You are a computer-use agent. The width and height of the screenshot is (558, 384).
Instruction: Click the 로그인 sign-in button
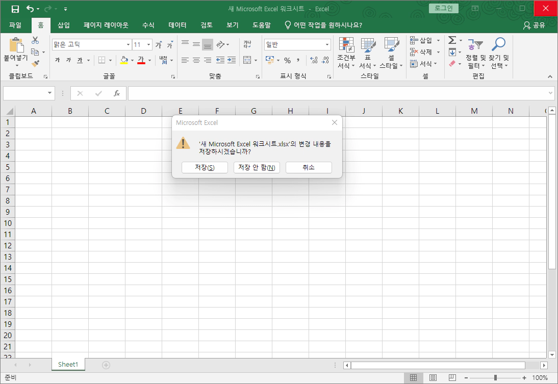[443, 8]
